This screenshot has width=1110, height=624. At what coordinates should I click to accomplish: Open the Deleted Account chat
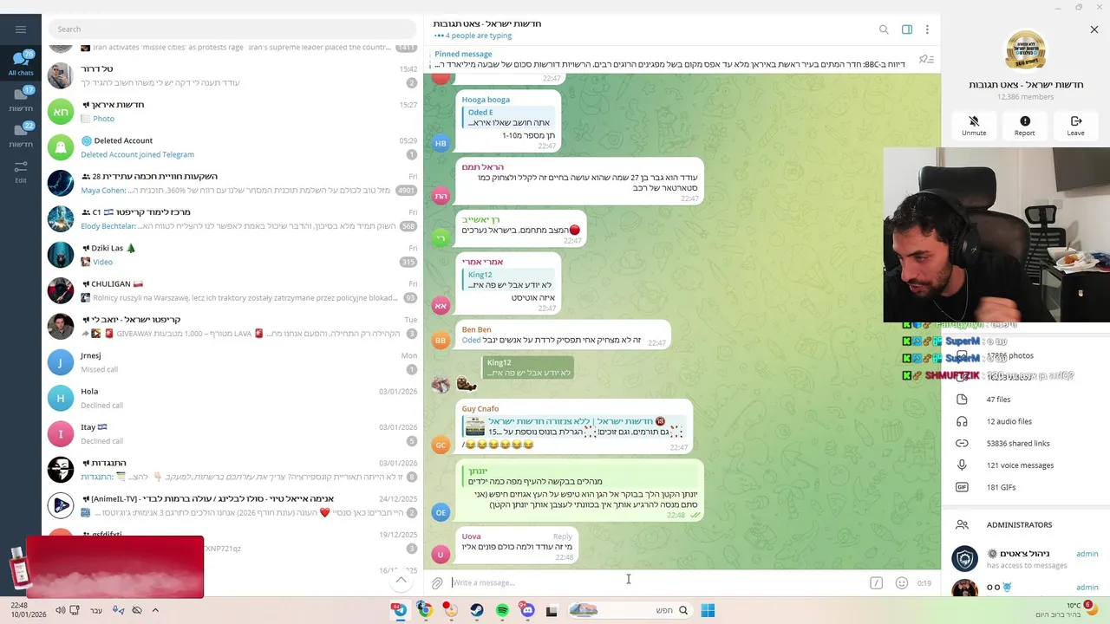pyautogui.click(x=232, y=147)
